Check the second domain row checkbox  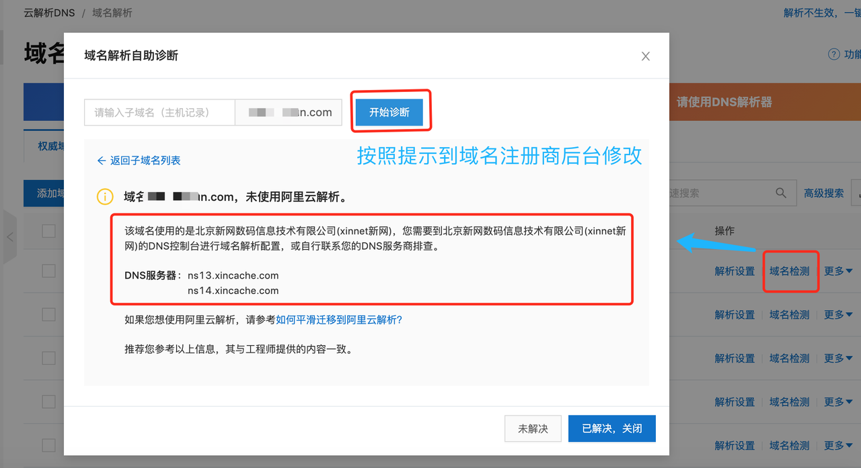click(48, 314)
